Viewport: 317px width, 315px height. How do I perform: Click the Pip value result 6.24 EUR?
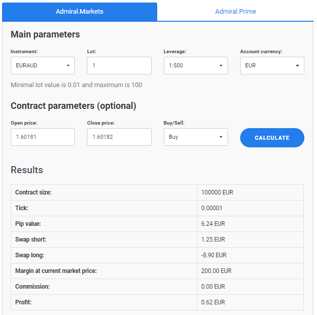(x=213, y=224)
